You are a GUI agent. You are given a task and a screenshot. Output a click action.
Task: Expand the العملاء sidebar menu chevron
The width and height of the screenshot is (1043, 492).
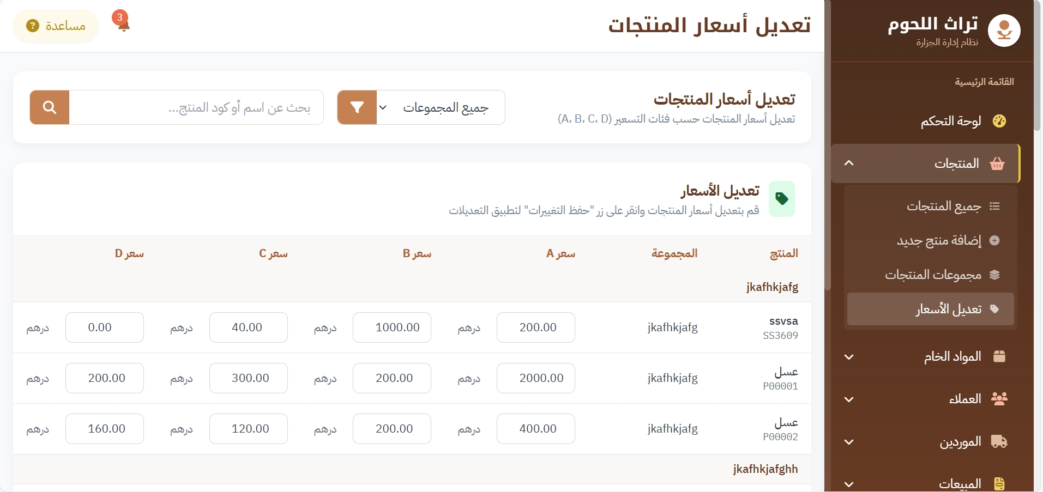coord(849,399)
